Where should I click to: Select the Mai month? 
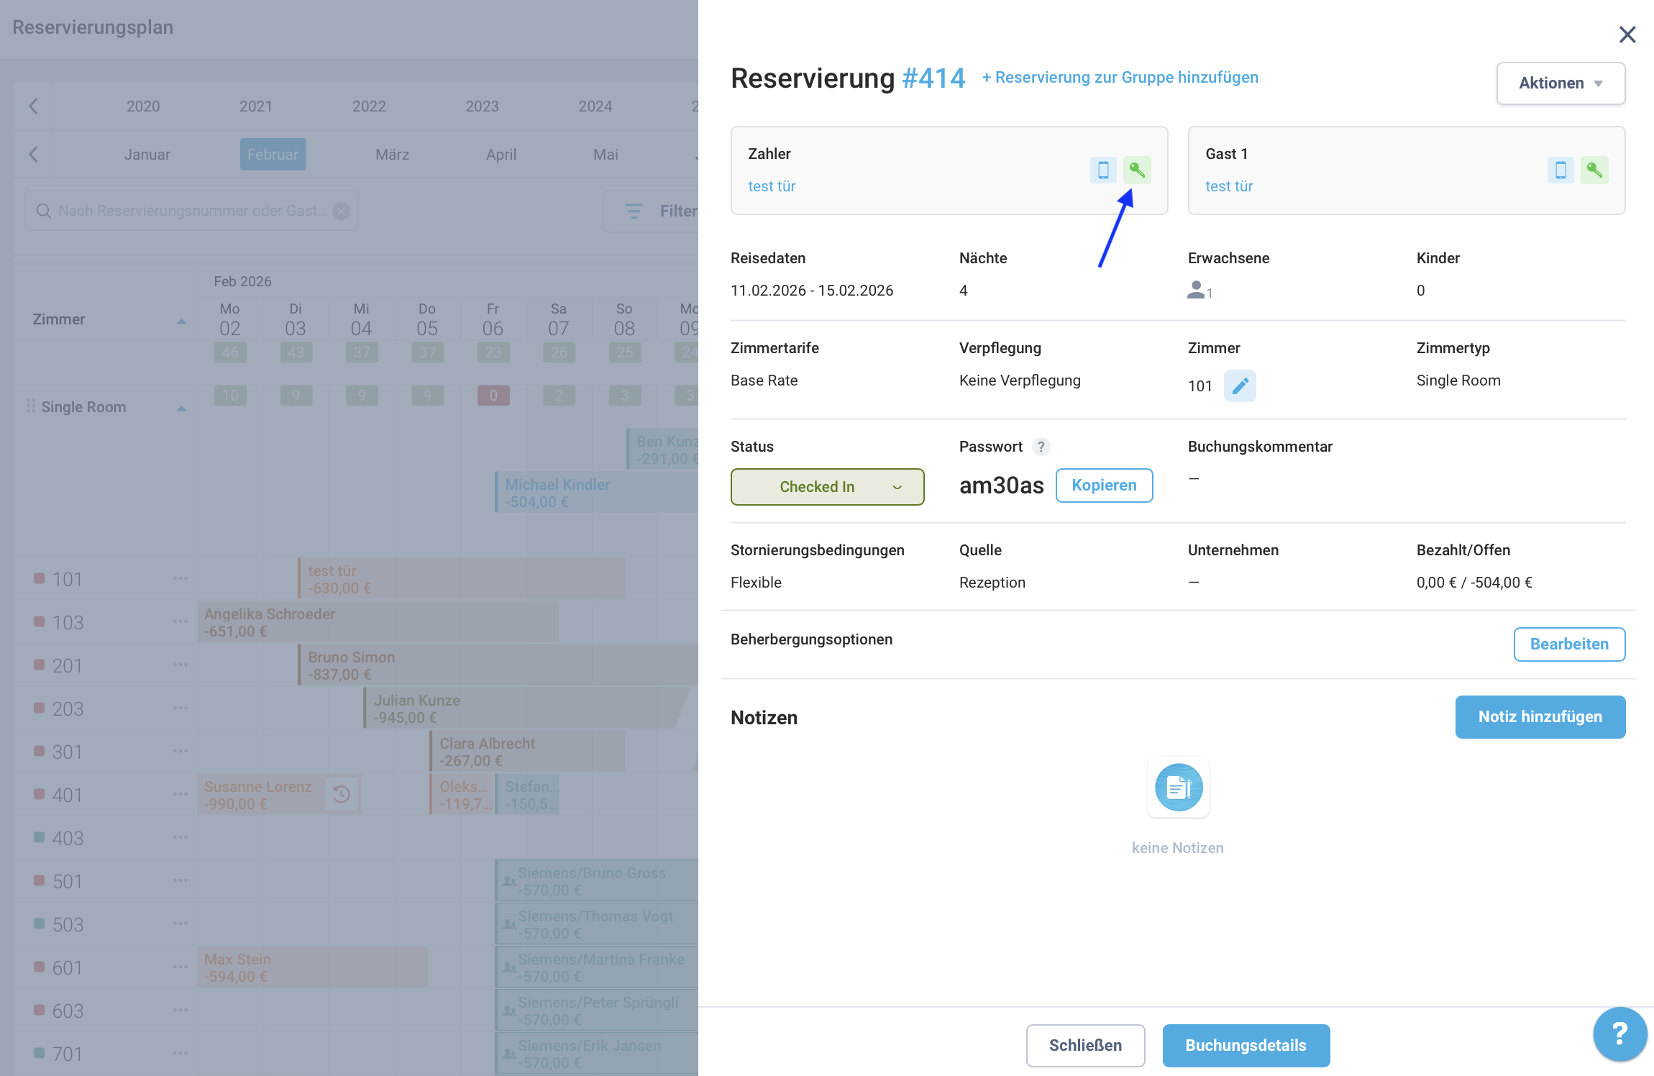[x=606, y=155]
